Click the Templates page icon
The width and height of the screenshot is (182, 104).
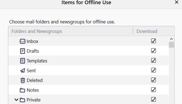tap(22, 61)
